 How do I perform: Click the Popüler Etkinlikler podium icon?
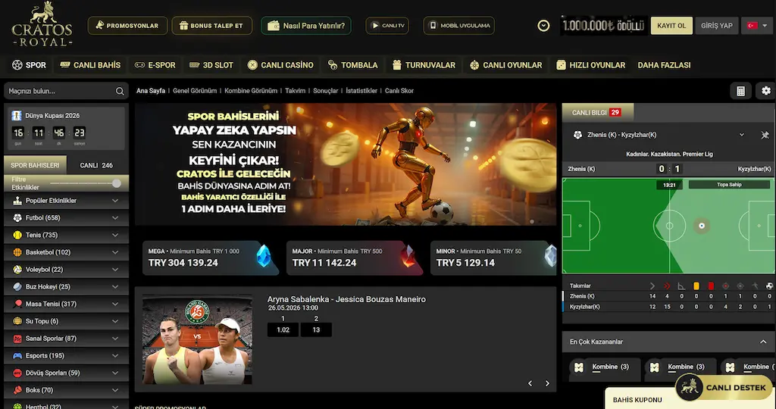point(17,201)
